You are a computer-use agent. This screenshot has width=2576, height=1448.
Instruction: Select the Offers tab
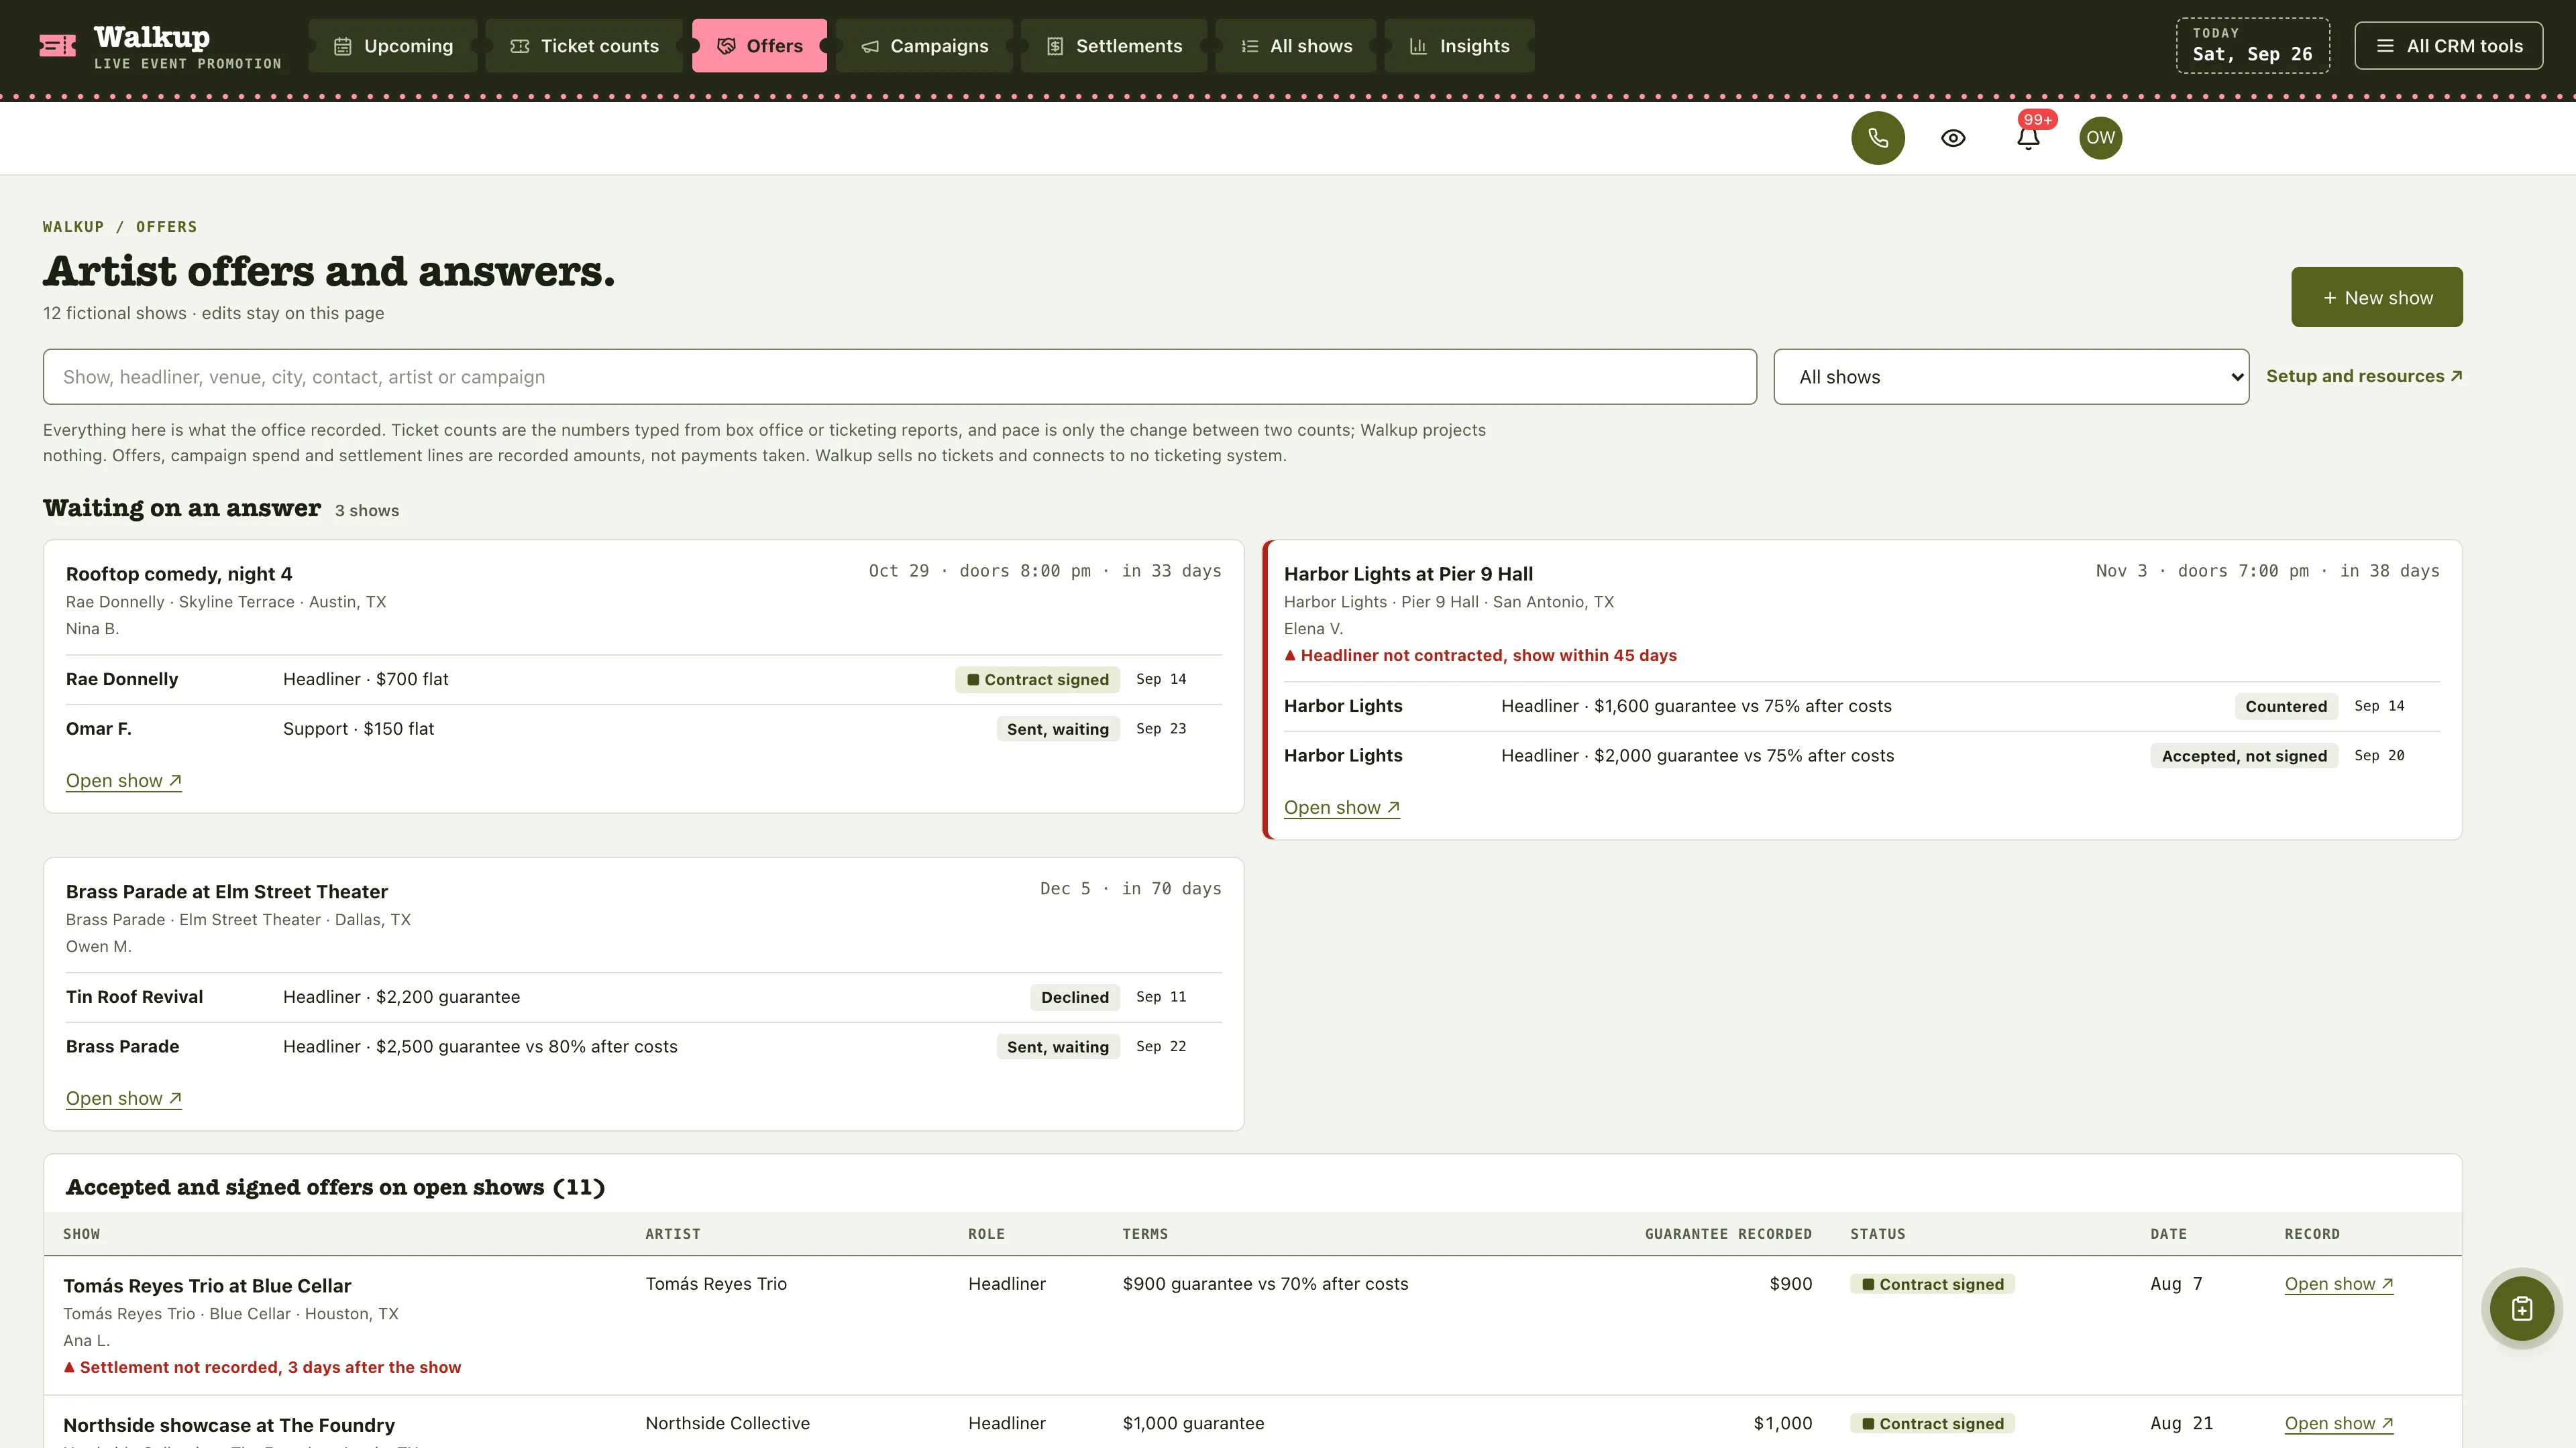click(x=760, y=46)
